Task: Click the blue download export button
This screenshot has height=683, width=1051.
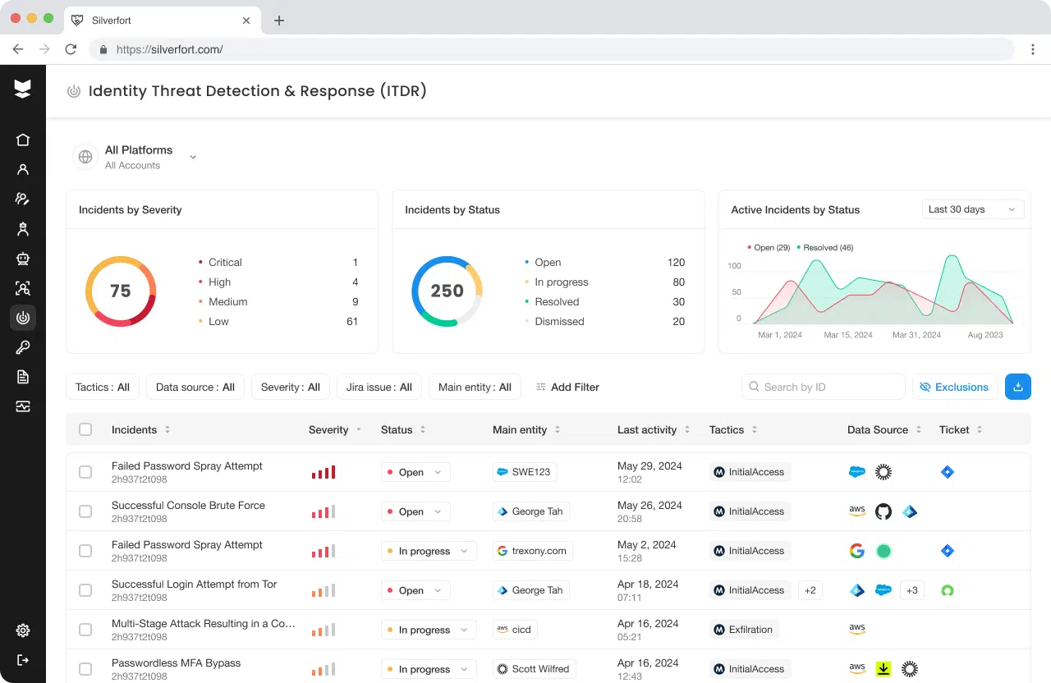Action: coord(1017,387)
